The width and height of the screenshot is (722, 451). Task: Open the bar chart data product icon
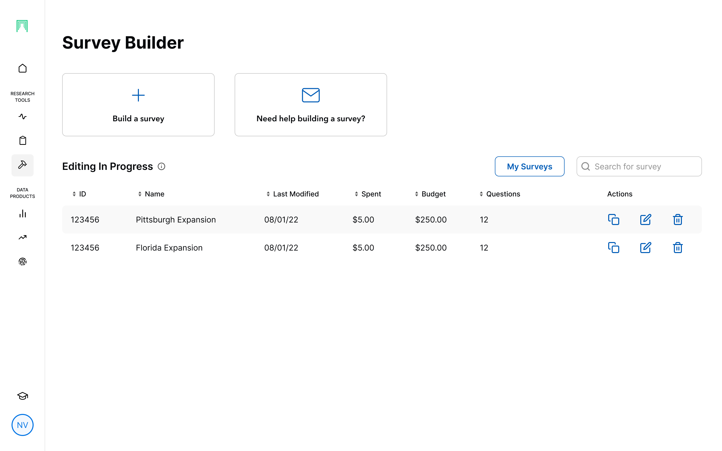(x=22, y=213)
